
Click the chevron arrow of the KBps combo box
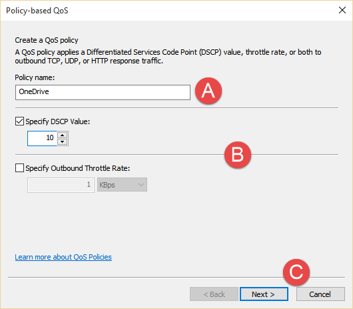coord(141,185)
